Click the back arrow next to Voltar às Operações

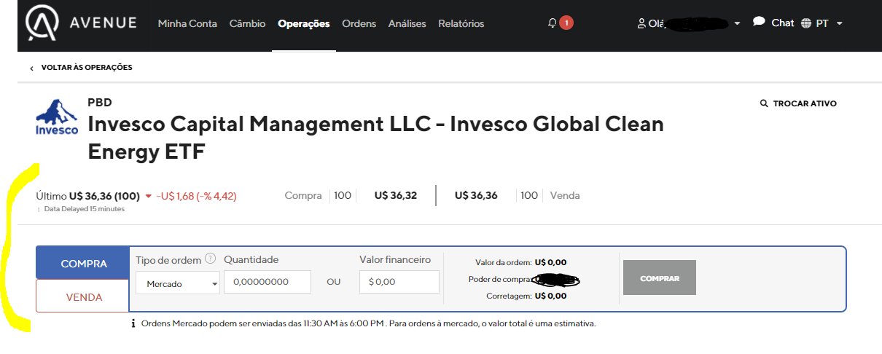point(32,68)
